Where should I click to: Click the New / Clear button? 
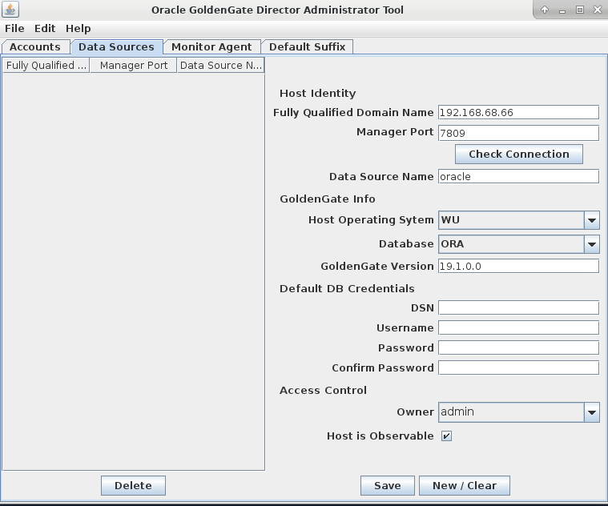point(464,486)
